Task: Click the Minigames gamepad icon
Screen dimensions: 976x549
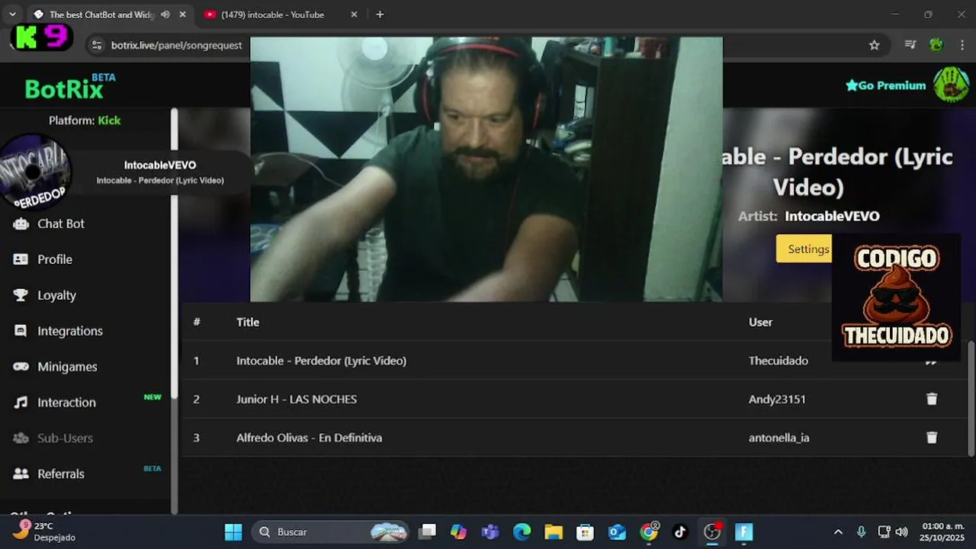Action: (21, 367)
